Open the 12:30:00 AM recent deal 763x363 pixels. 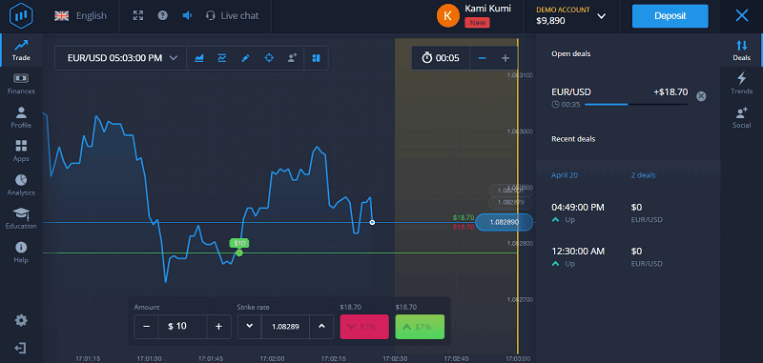click(629, 257)
